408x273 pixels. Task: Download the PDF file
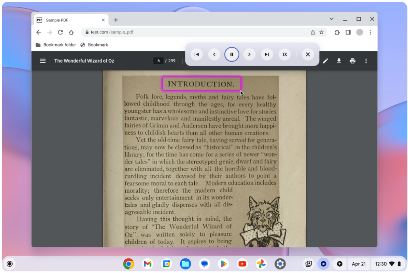(x=339, y=61)
